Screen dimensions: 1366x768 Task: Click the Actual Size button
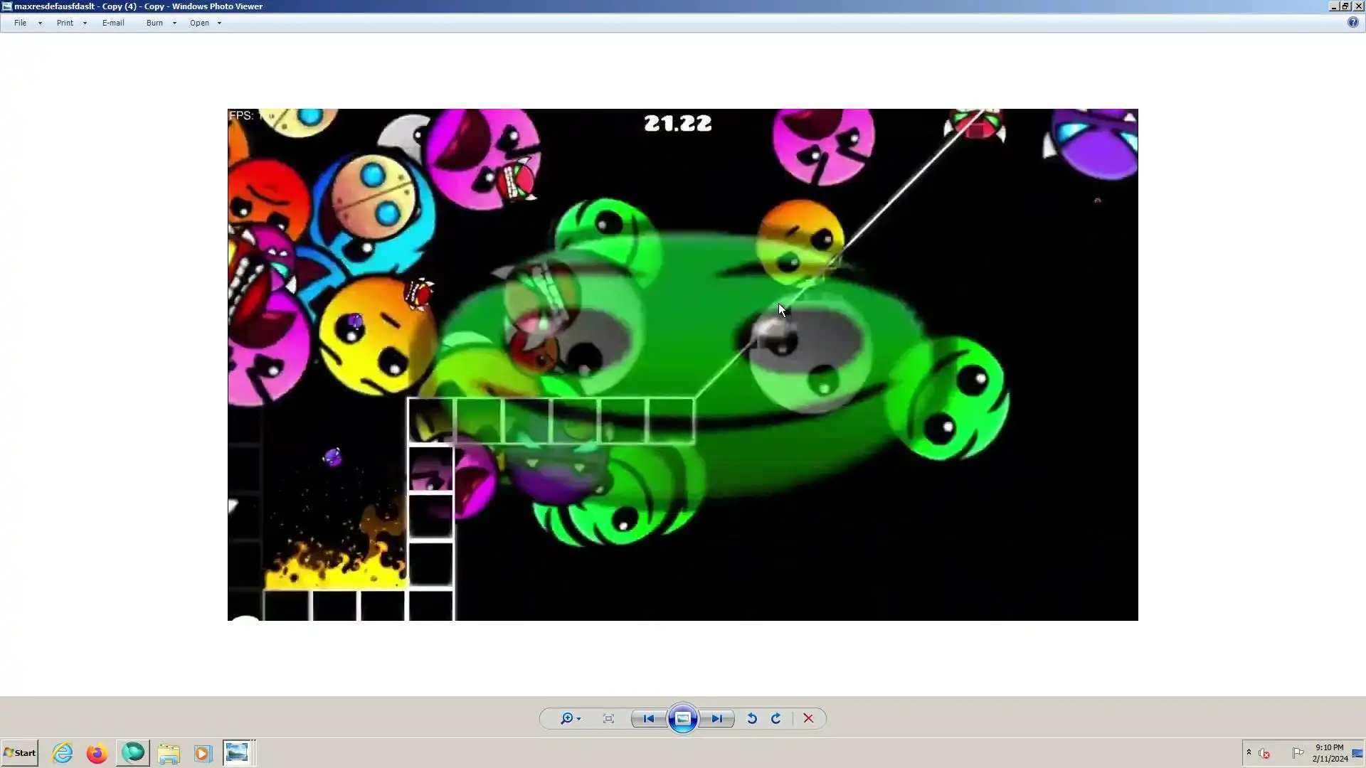coord(608,718)
